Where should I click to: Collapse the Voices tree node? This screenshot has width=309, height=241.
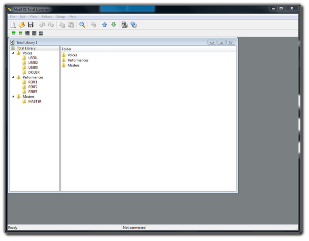[x=13, y=53]
